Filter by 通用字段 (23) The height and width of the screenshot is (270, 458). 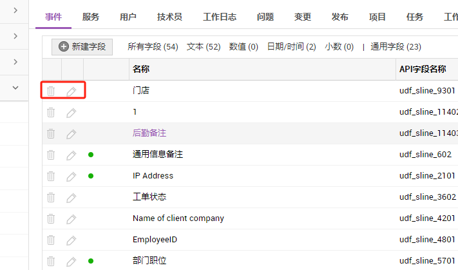pyautogui.click(x=396, y=46)
